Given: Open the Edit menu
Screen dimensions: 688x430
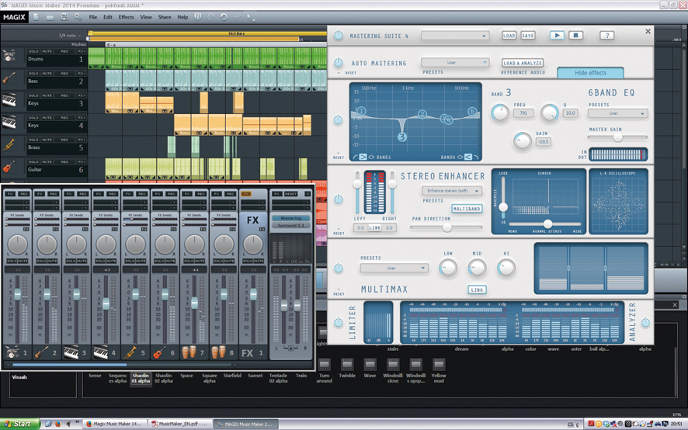Looking at the screenshot, I should (x=108, y=17).
